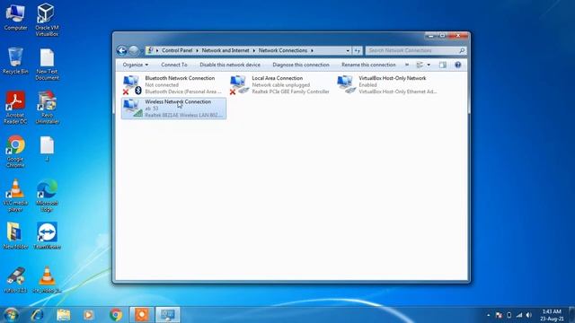Open Chrome from the taskbar

116,315
